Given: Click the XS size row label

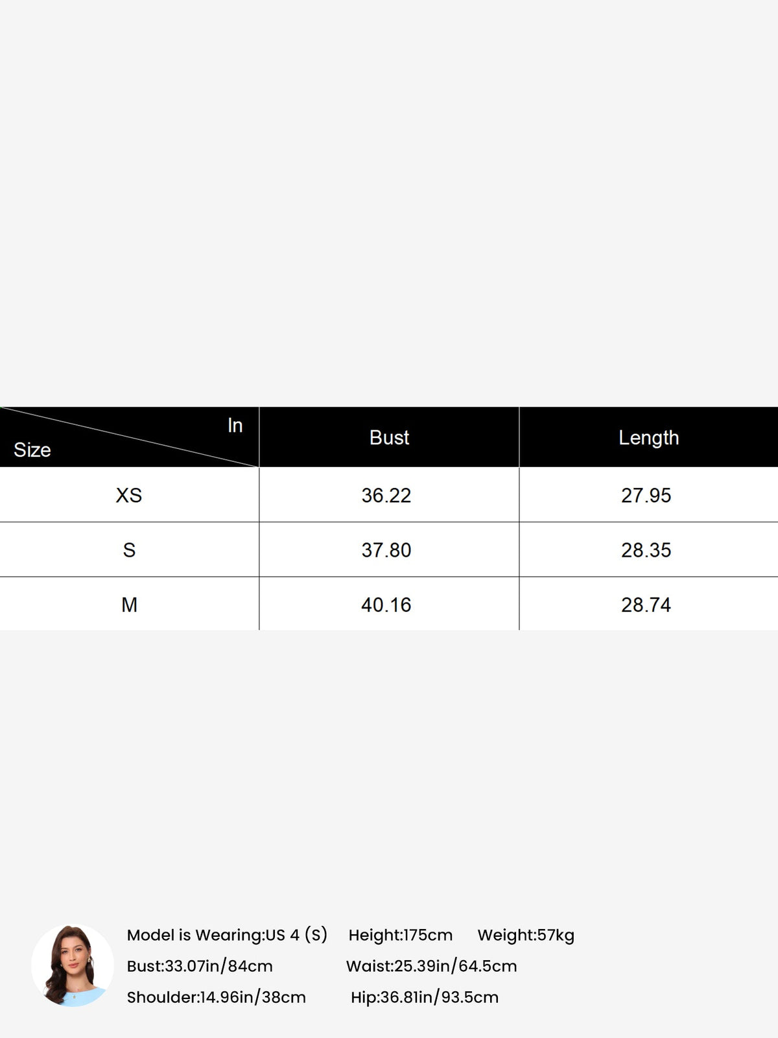Looking at the screenshot, I should (x=129, y=495).
